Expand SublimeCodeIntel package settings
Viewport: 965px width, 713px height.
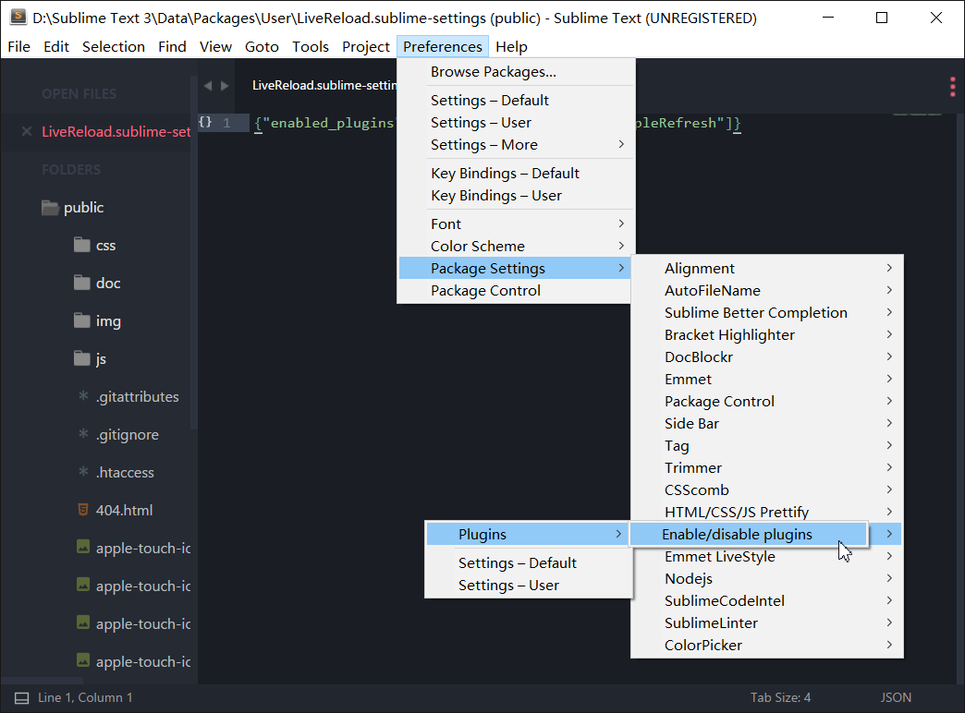767,600
